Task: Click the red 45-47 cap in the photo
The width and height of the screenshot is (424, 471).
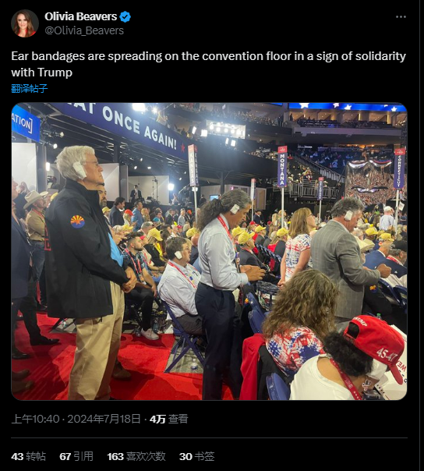Action: point(376,344)
